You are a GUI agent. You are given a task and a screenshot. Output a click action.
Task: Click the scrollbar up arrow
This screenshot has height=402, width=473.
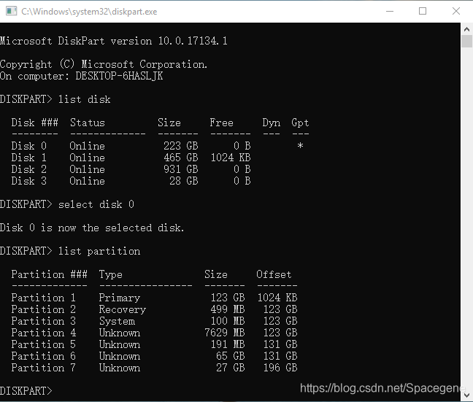[x=466, y=29]
